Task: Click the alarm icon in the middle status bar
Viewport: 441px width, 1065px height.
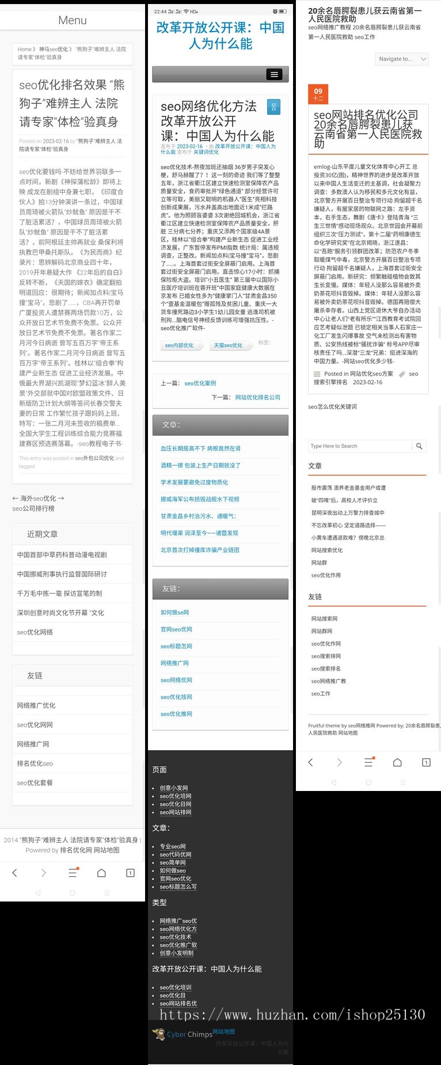Action: point(275,12)
